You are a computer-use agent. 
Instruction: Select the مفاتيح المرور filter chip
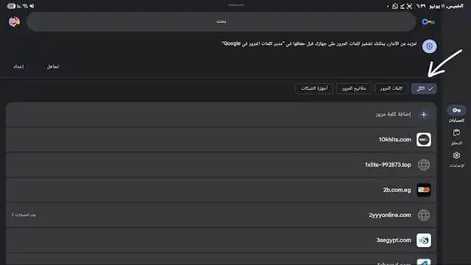353,88
